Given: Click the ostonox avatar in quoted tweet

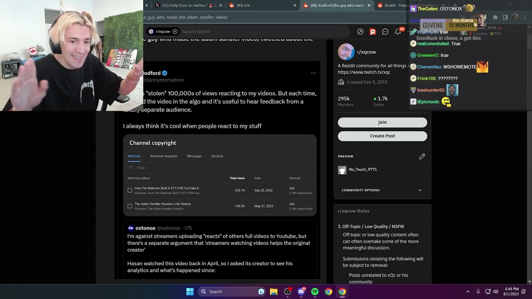Looking at the screenshot, I should tap(131, 228).
